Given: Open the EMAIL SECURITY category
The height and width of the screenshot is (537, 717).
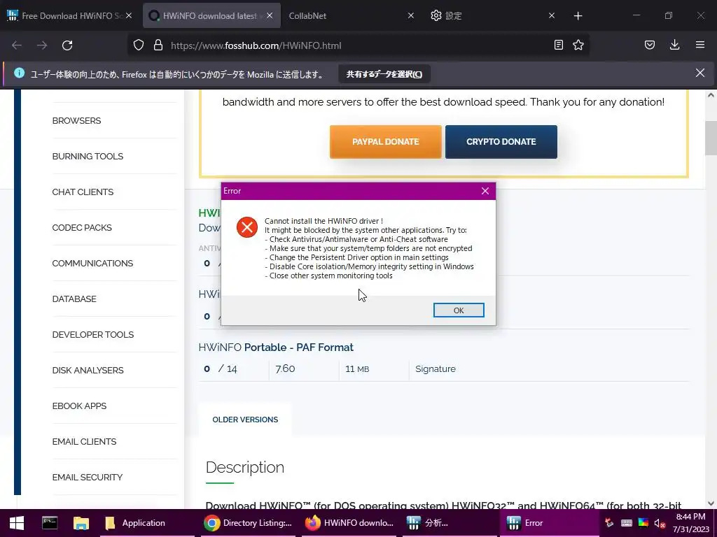Looking at the screenshot, I should tap(88, 477).
